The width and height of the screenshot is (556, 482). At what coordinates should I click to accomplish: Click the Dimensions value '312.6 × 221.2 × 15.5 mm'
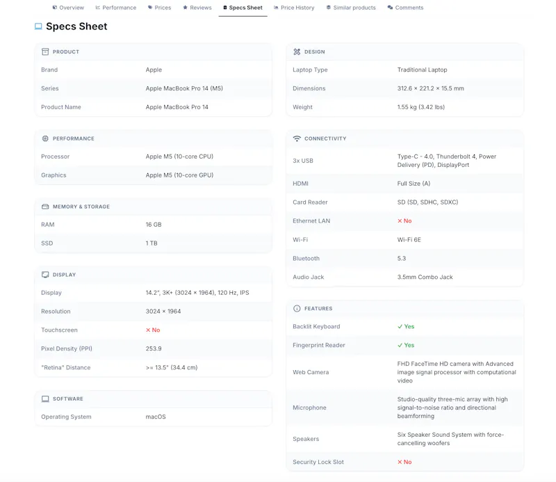pos(430,88)
